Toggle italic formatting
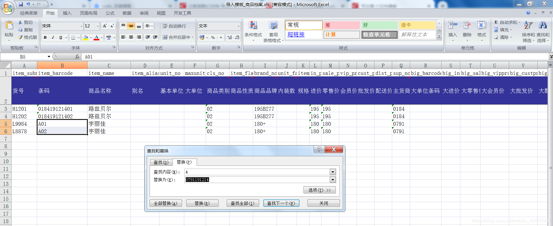Image resolution: width=553 pixels, height=226 pixels. pyautogui.click(x=53, y=37)
